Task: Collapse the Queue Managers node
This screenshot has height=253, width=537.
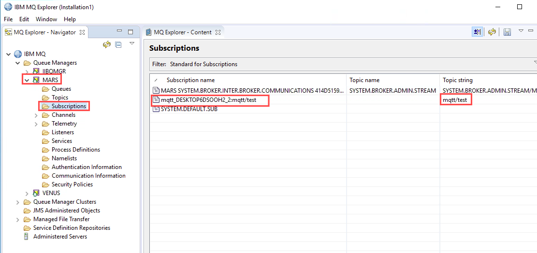Action: pyautogui.click(x=18, y=63)
